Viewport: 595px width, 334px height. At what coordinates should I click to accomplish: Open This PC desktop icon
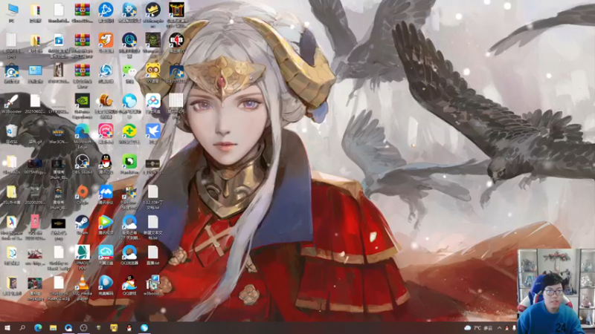[12, 10]
